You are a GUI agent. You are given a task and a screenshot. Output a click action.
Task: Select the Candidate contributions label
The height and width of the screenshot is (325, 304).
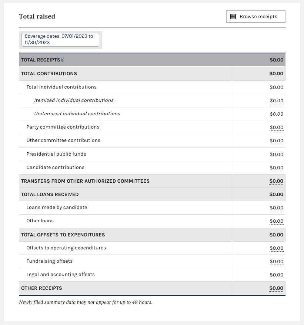[x=56, y=167]
